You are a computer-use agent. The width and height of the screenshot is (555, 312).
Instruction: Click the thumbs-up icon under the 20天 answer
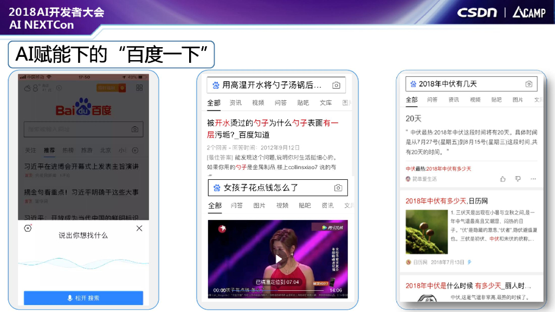tap(502, 179)
